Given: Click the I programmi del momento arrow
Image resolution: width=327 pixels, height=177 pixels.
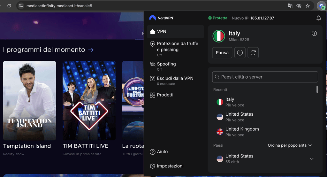Looking at the screenshot, I should pos(91,50).
